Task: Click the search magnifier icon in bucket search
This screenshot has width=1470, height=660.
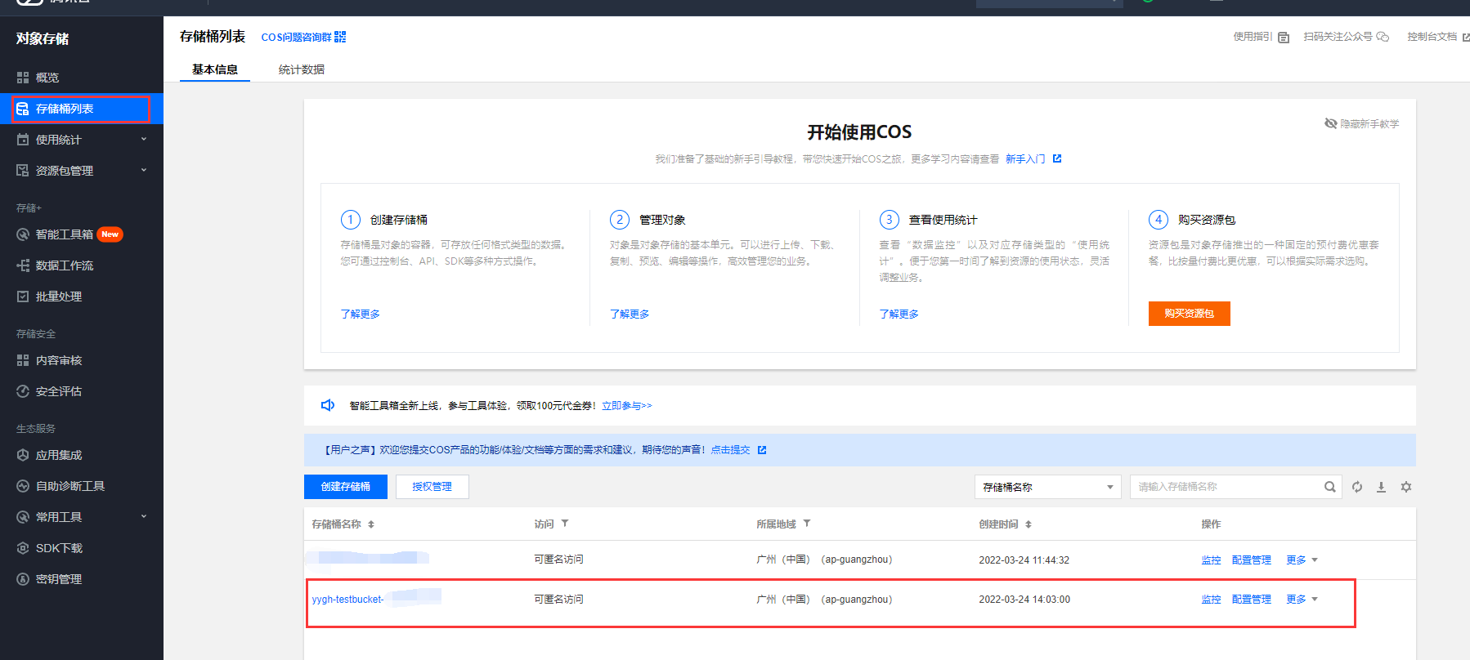Action: coord(1330,487)
